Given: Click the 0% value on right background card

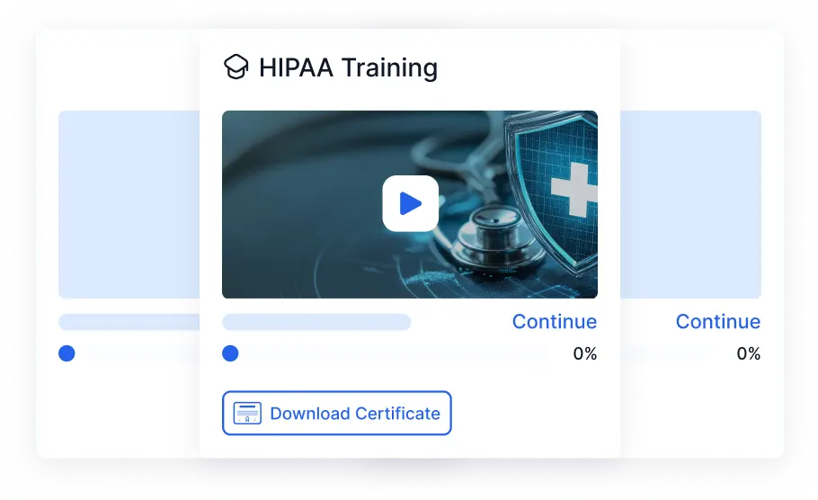Looking at the screenshot, I should click(748, 353).
